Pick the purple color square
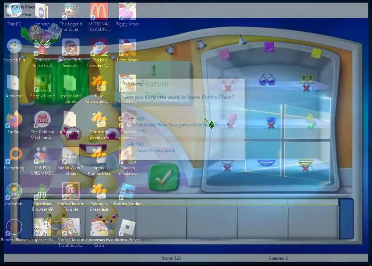372x266 pixels. (269, 47)
